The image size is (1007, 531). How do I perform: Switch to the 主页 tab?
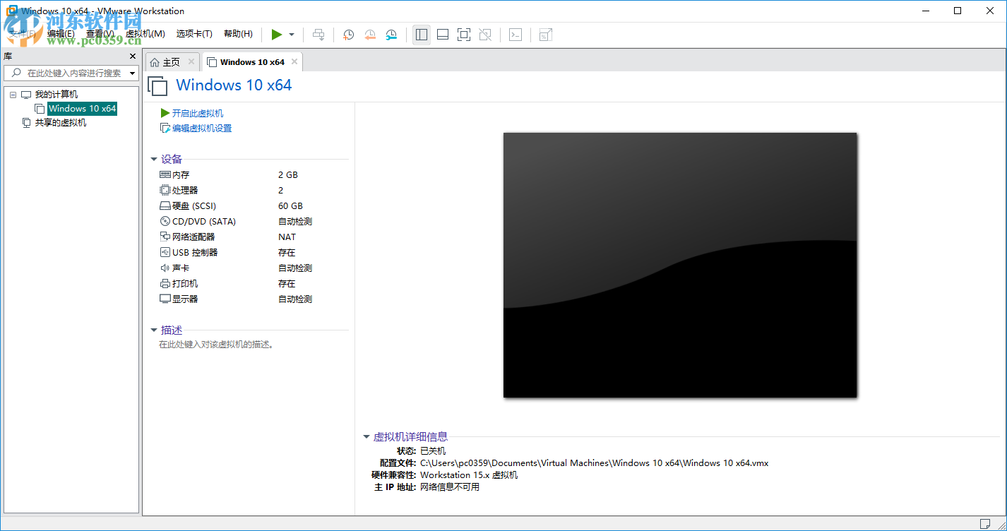click(171, 61)
